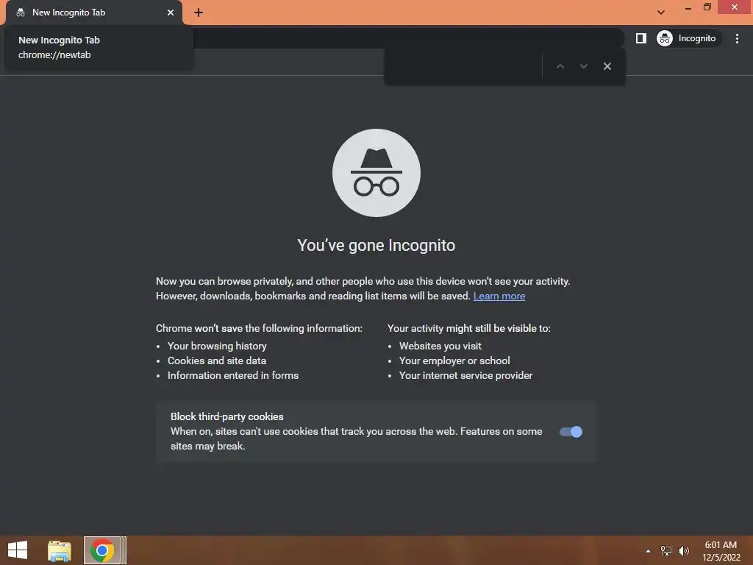753x565 pixels.
Task: Restore down the Chrome window
Action: (707, 7)
